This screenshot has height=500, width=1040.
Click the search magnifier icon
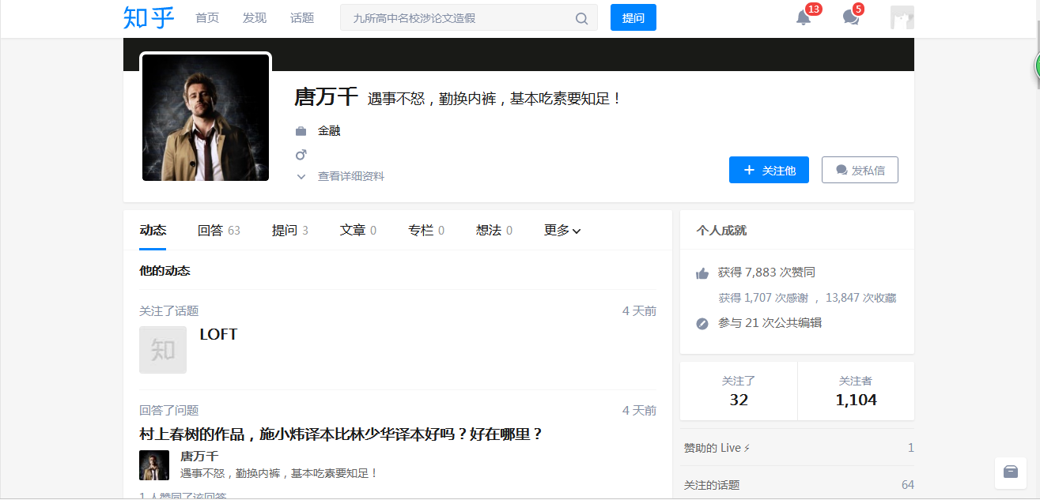581,18
